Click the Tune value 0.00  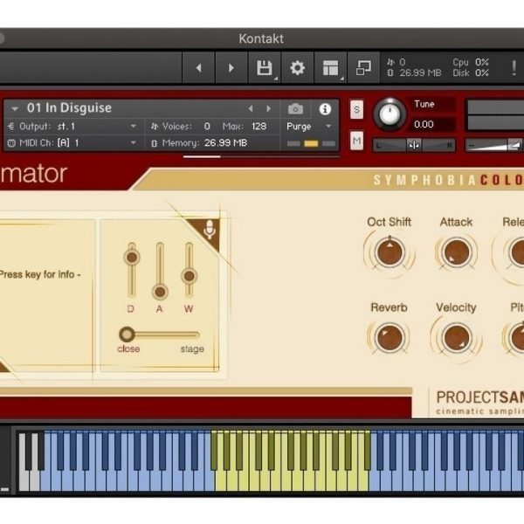[424, 125]
